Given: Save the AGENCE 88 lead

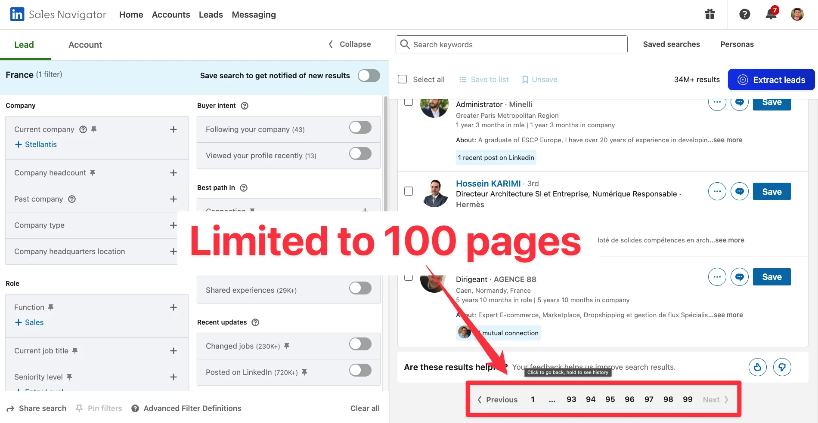Looking at the screenshot, I should pos(772,277).
